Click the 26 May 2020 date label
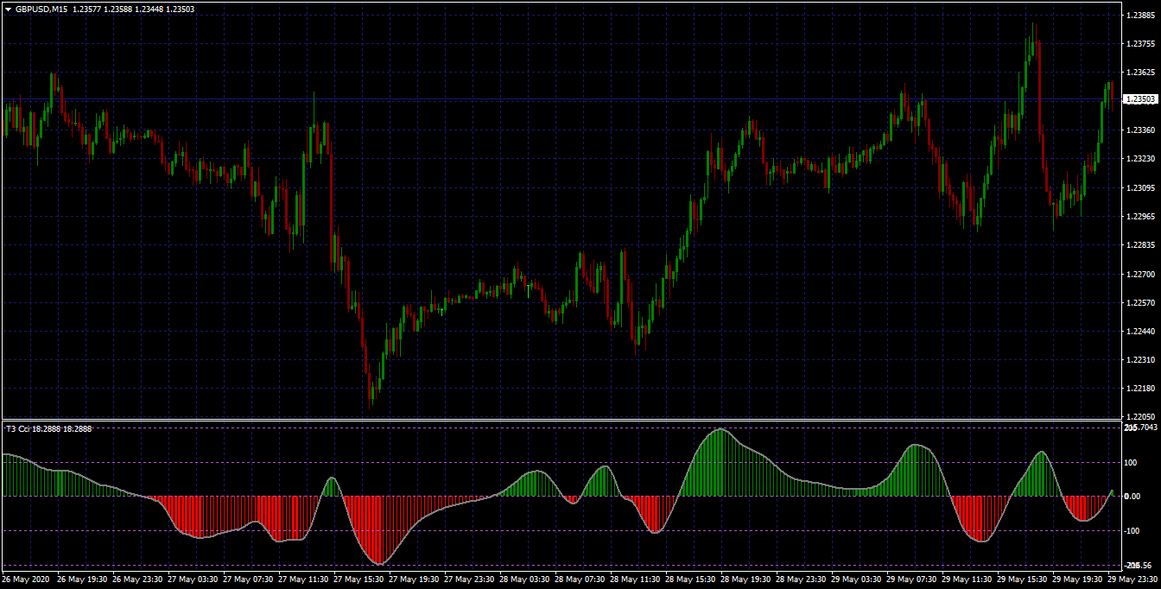The width and height of the screenshot is (1161, 589). point(27,579)
